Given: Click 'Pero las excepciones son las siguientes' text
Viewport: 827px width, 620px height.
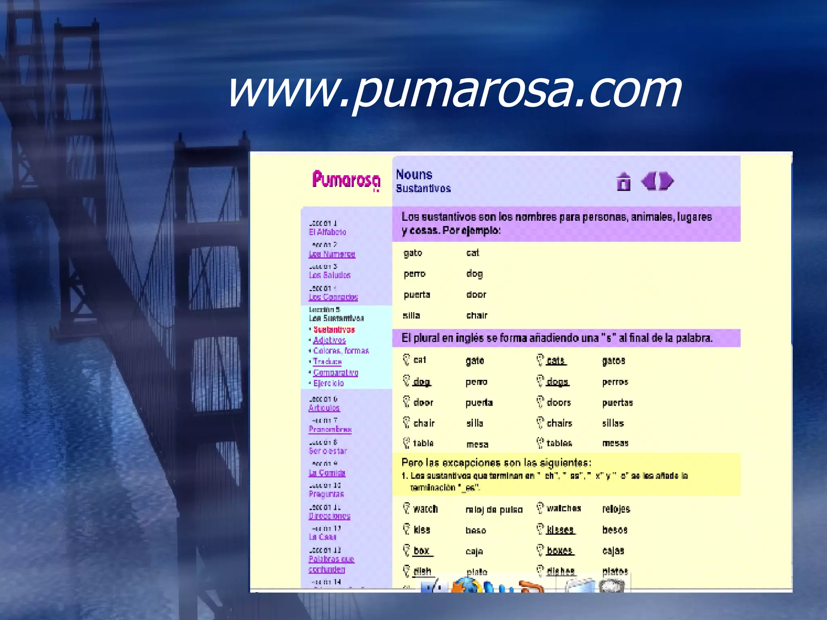Looking at the screenshot, I should (496, 463).
